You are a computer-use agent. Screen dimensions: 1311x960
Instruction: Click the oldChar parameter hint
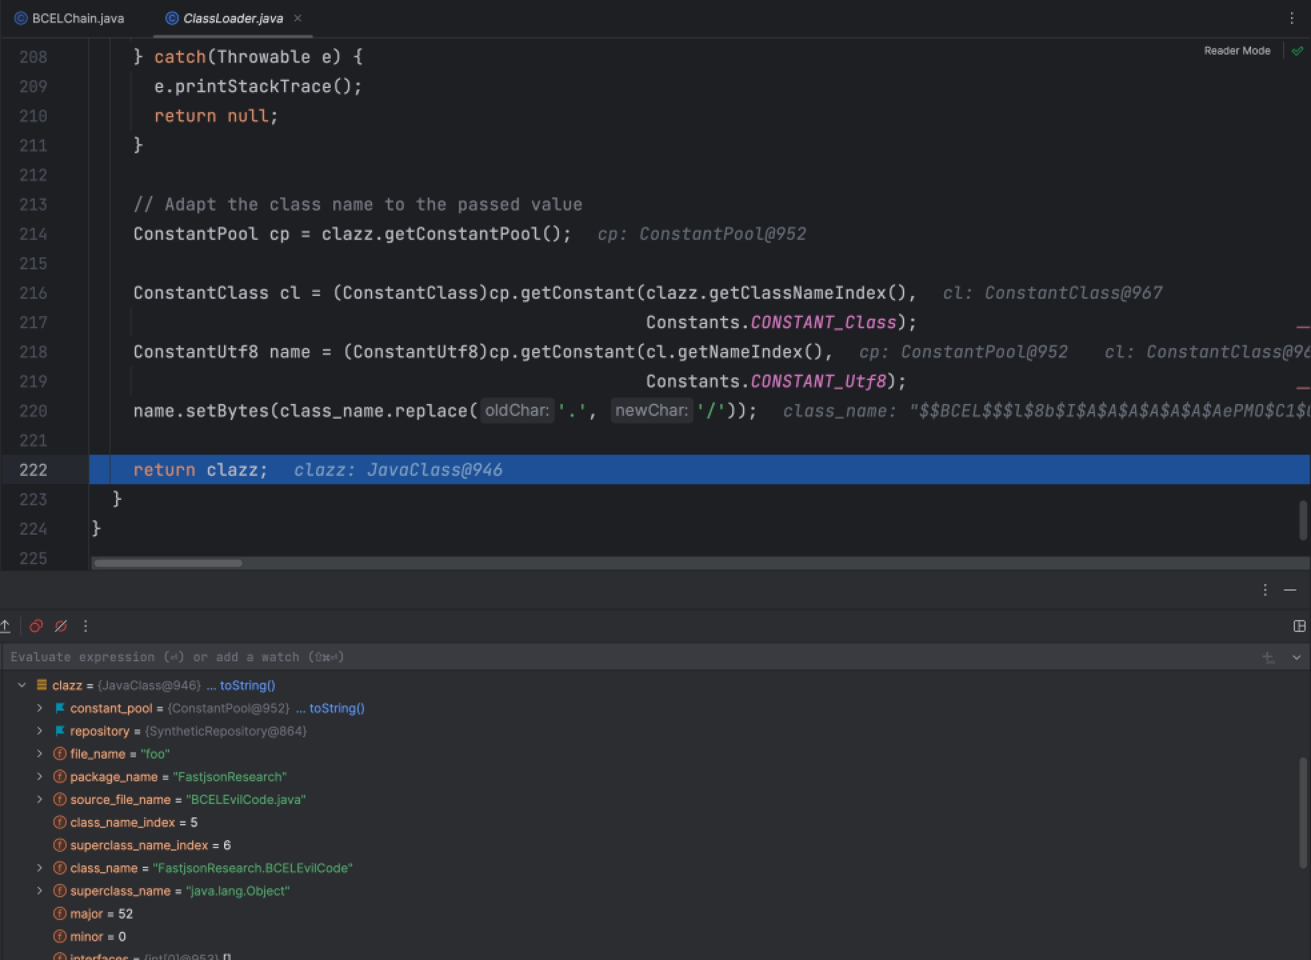tap(517, 411)
